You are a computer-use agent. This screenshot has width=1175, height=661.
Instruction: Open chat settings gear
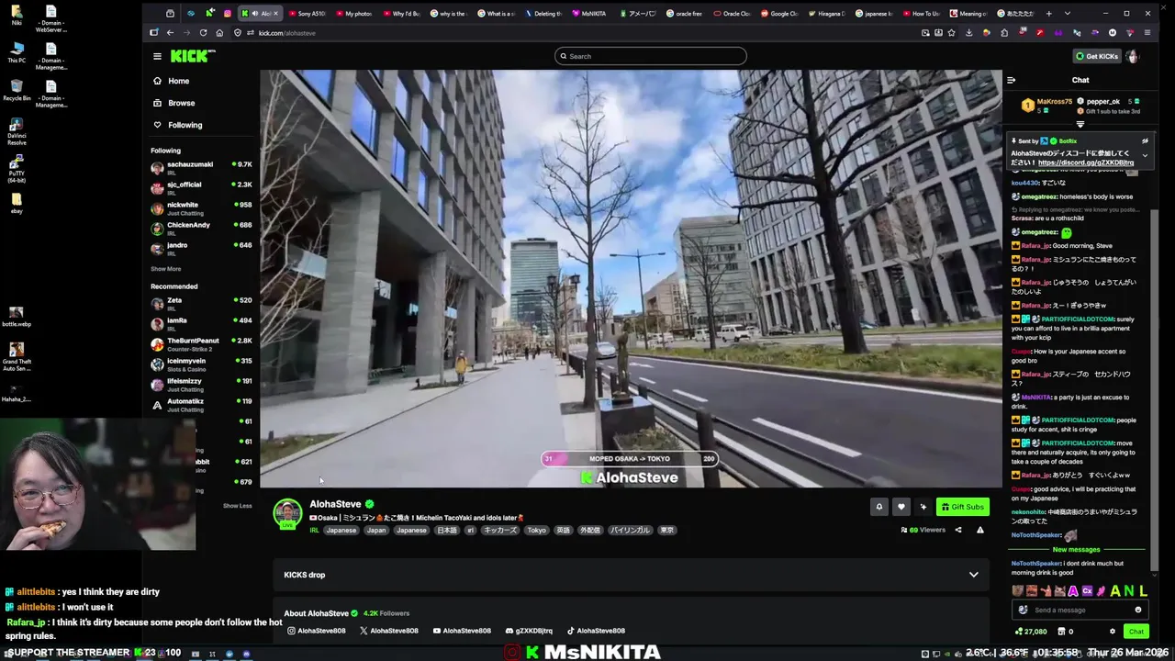click(x=1113, y=632)
